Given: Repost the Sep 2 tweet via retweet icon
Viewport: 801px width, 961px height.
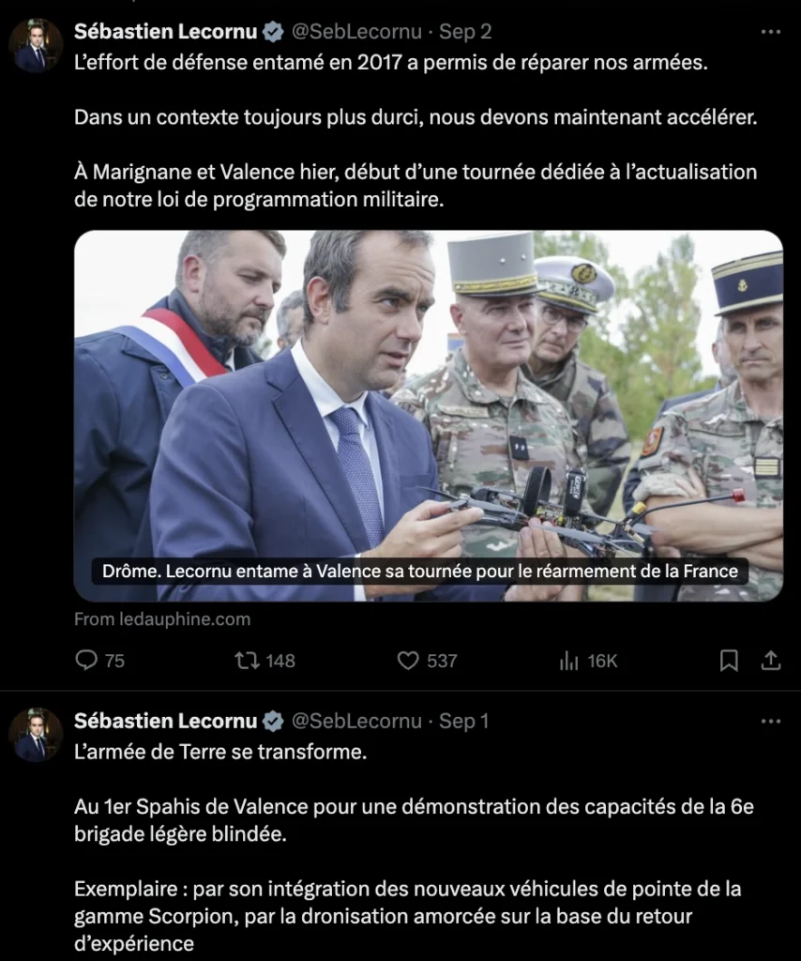Looking at the screenshot, I should click(248, 660).
